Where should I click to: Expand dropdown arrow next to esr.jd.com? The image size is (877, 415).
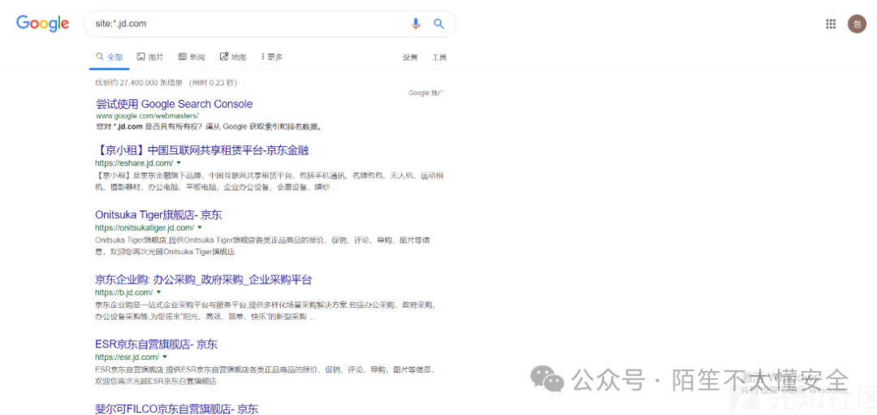coord(165,357)
